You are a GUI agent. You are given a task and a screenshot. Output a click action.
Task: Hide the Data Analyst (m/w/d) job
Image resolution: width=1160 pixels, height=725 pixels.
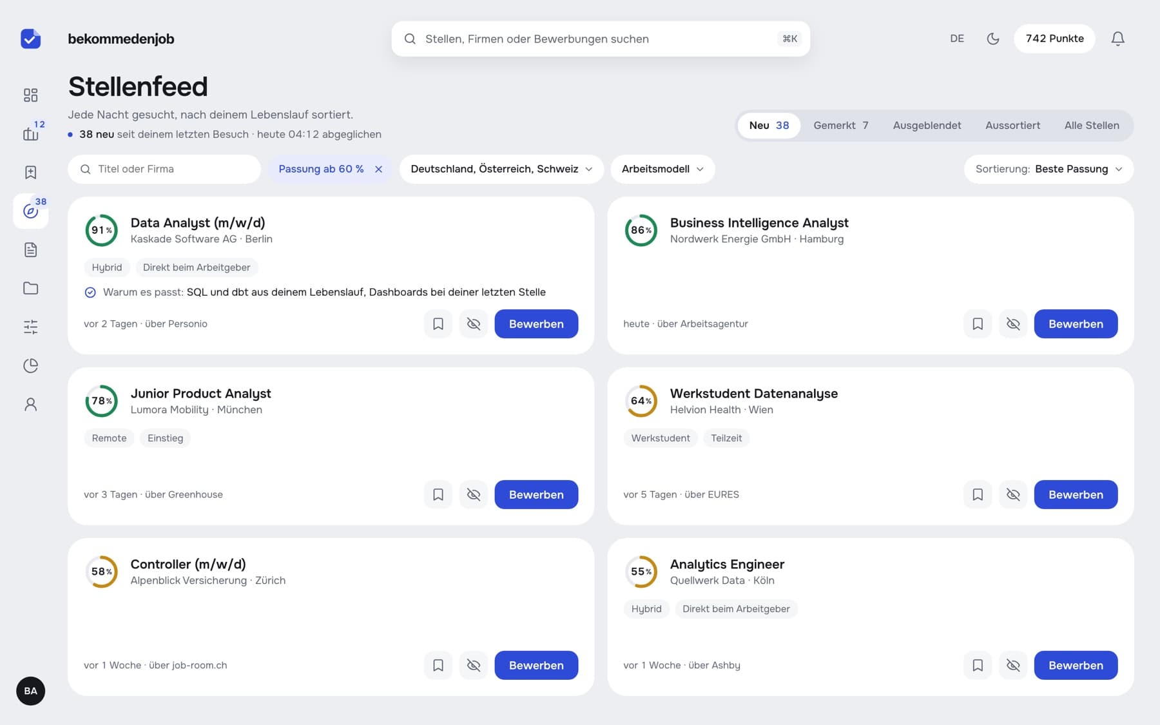[474, 324]
